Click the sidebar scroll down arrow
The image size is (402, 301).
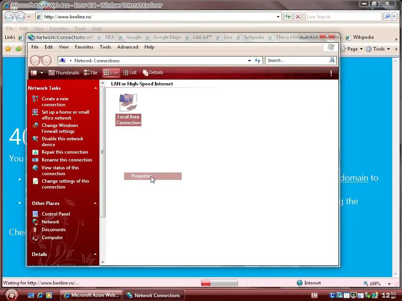point(102,262)
